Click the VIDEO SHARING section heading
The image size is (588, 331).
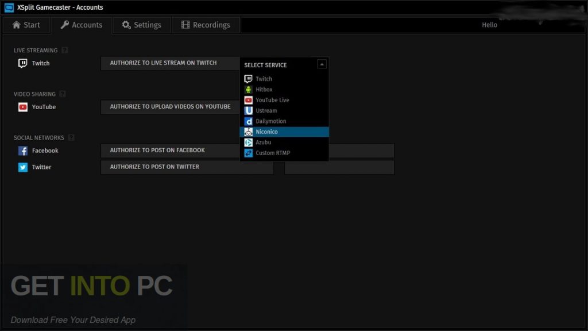click(x=34, y=94)
